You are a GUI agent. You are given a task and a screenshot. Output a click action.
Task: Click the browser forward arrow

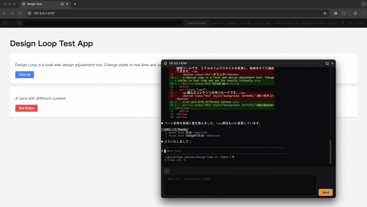point(12,13)
